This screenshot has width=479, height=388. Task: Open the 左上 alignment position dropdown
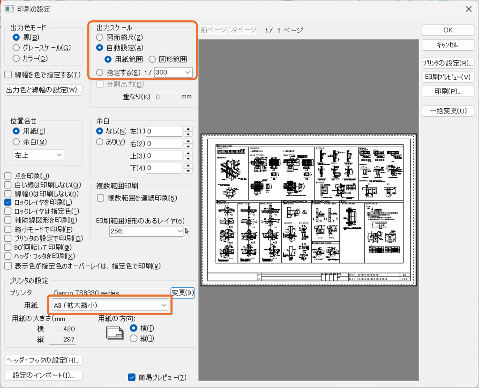38,155
